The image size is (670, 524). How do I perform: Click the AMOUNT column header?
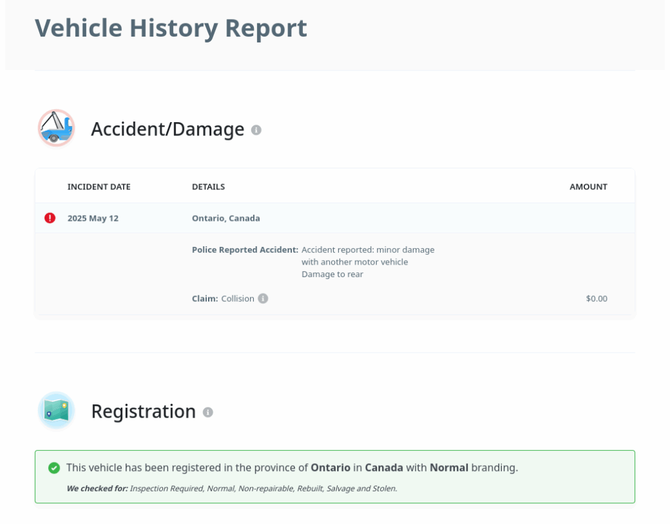tap(588, 187)
